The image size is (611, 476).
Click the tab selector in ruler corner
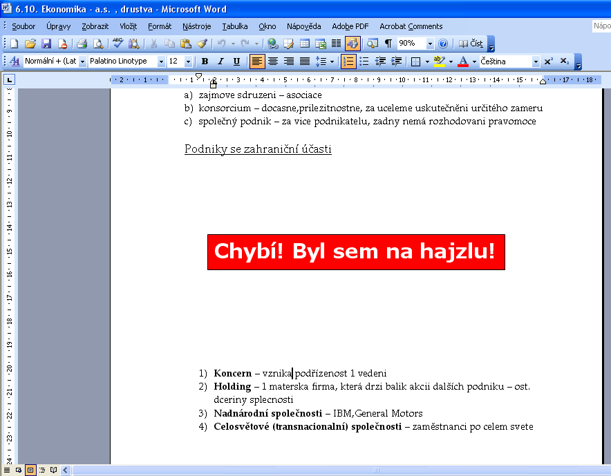tap(9, 80)
